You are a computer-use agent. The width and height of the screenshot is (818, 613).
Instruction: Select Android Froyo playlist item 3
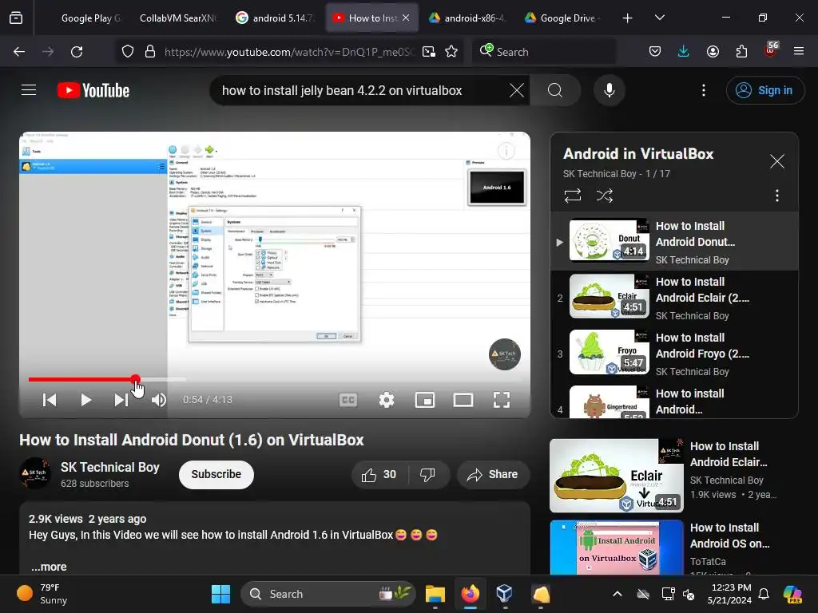click(674, 354)
